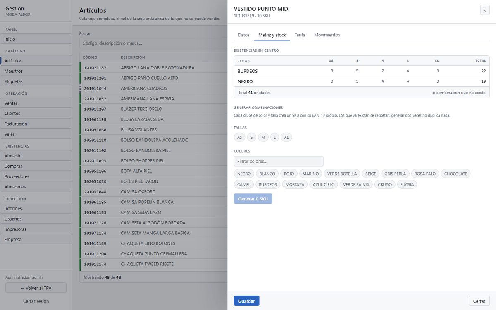This screenshot has width=496, height=310.
Task: Open Inicio in the sidebar
Action: (36, 39)
